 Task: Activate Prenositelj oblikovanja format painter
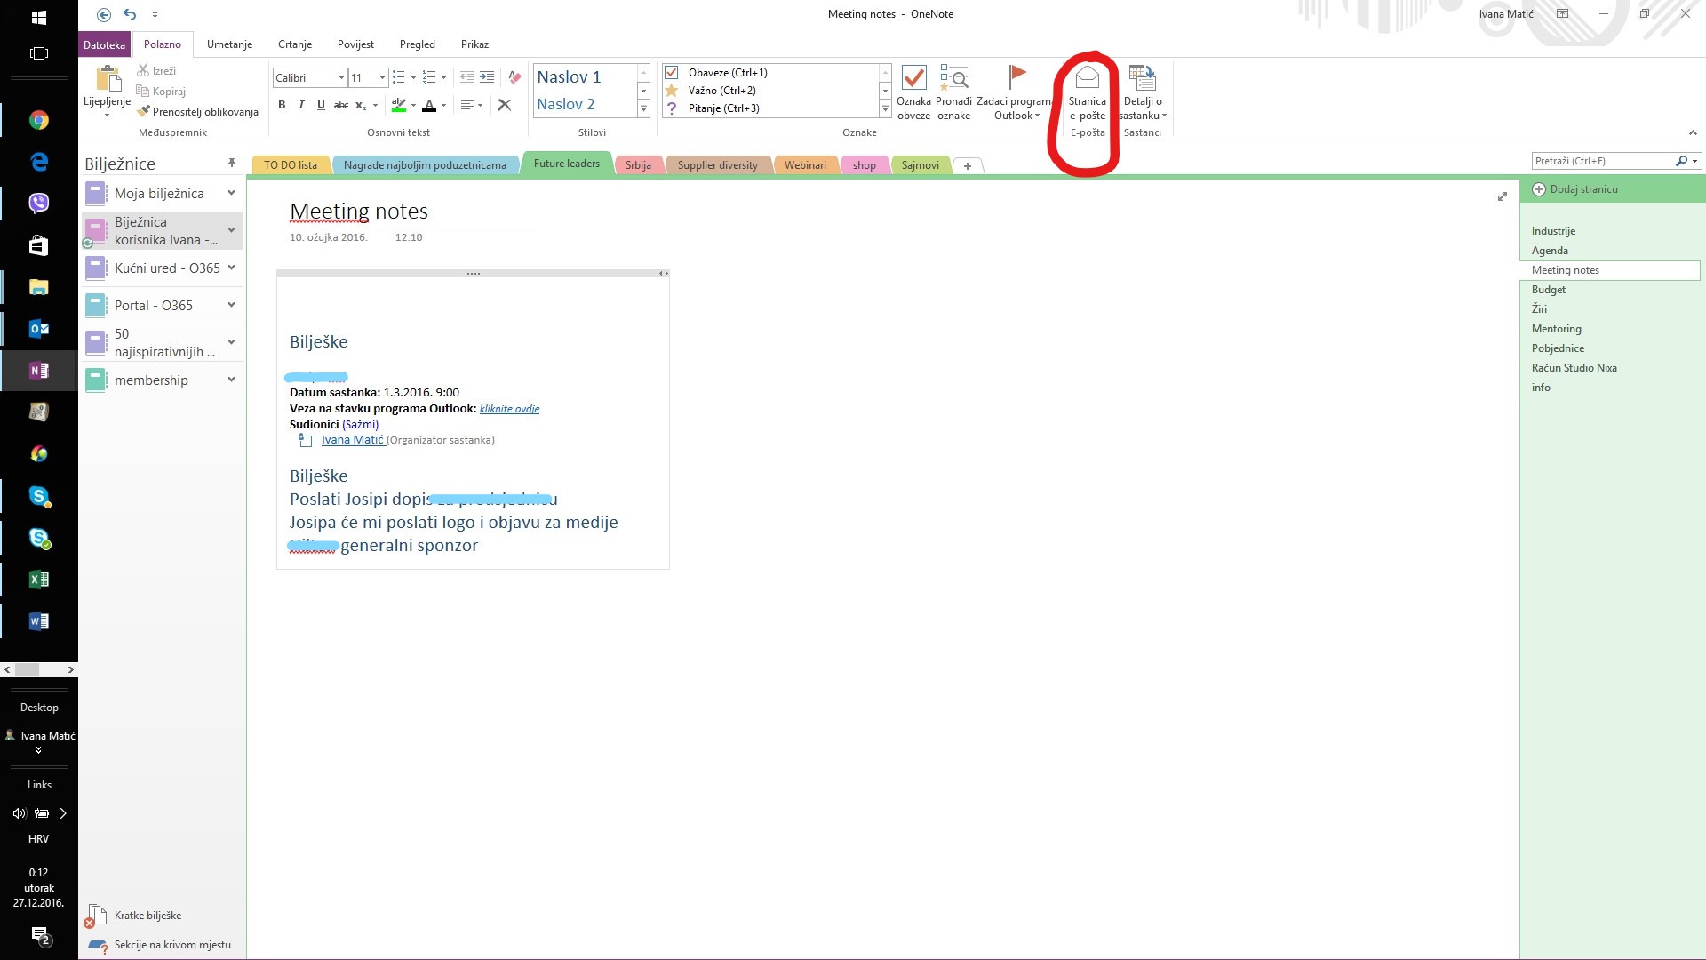197,111
